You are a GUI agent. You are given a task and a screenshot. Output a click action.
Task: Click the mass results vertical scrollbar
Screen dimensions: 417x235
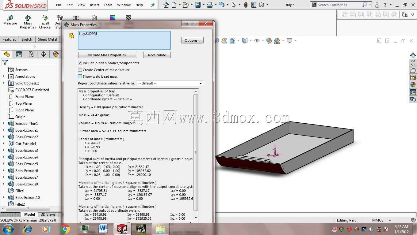196,152
